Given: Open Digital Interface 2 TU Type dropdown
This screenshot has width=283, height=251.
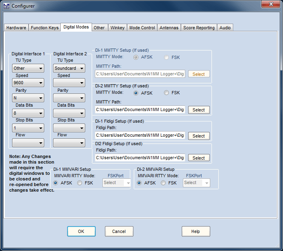Looking at the screenshot, I should tap(69, 68).
